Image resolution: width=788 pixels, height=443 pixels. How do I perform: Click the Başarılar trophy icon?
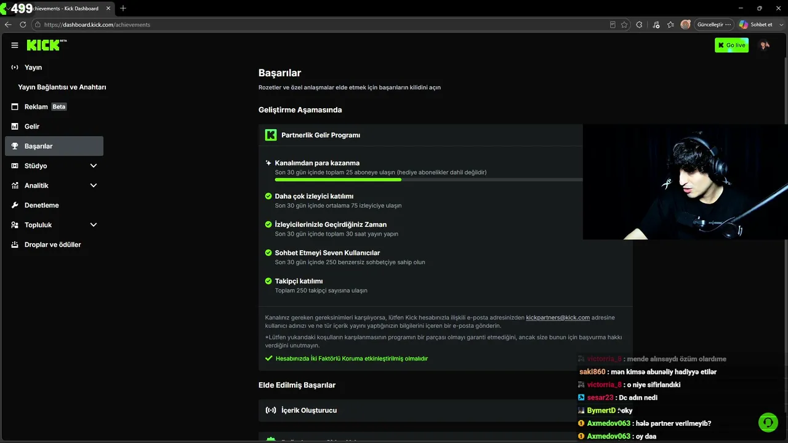pyautogui.click(x=15, y=146)
